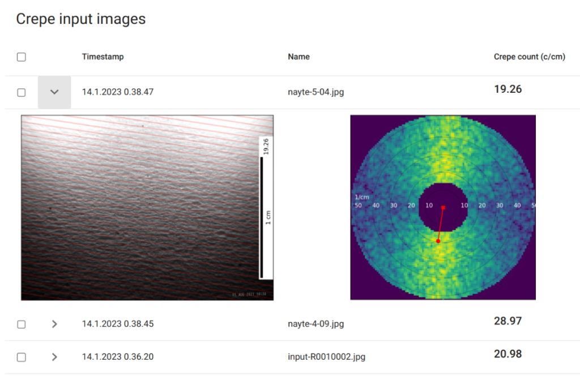Screen dimensions: 580x383
Task: Expand the input-R0010002.jpg row details
Action: [54, 357]
